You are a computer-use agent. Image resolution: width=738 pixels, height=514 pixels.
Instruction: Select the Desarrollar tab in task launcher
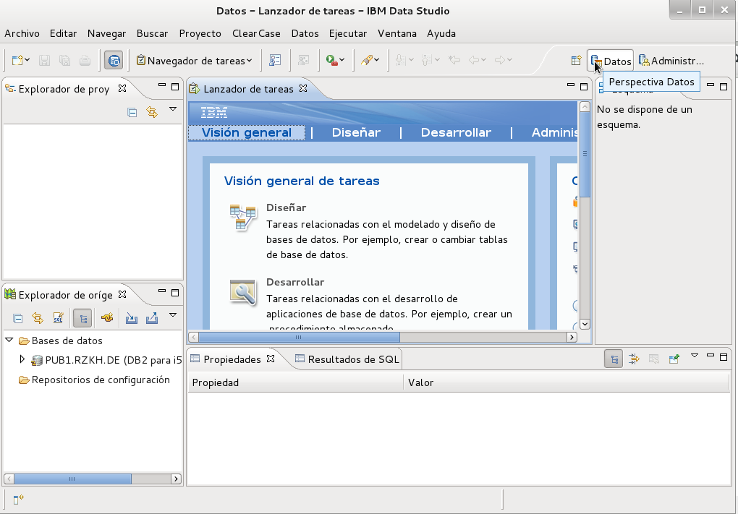(x=456, y=132)
